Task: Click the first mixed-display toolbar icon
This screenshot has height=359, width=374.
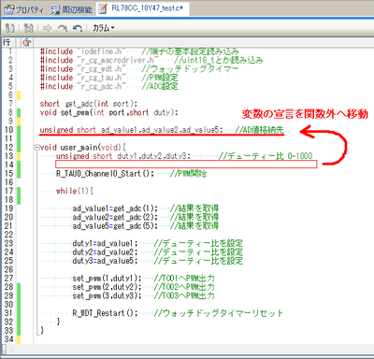Action: click(10, 28)
